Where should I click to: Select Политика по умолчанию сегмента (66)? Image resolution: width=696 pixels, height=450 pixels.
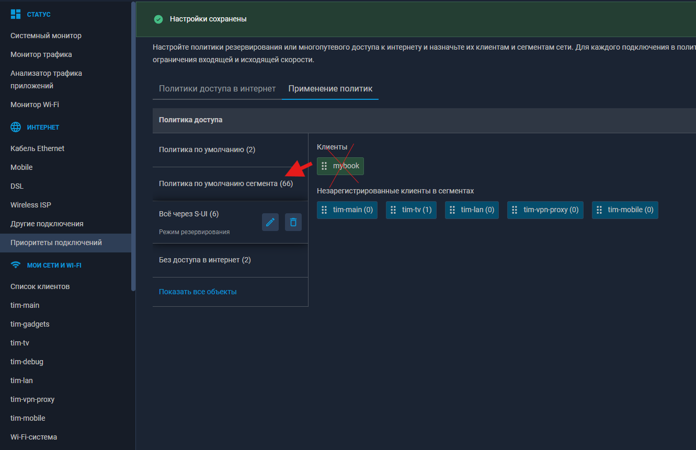pyautogui.click(x=226, y=184)
